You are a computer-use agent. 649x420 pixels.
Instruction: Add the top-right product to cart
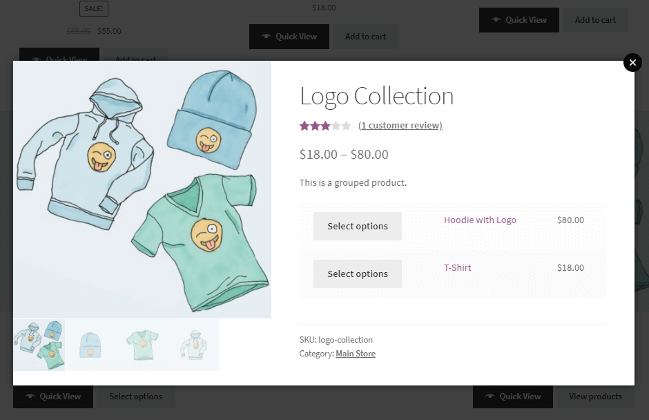[595, 19]
